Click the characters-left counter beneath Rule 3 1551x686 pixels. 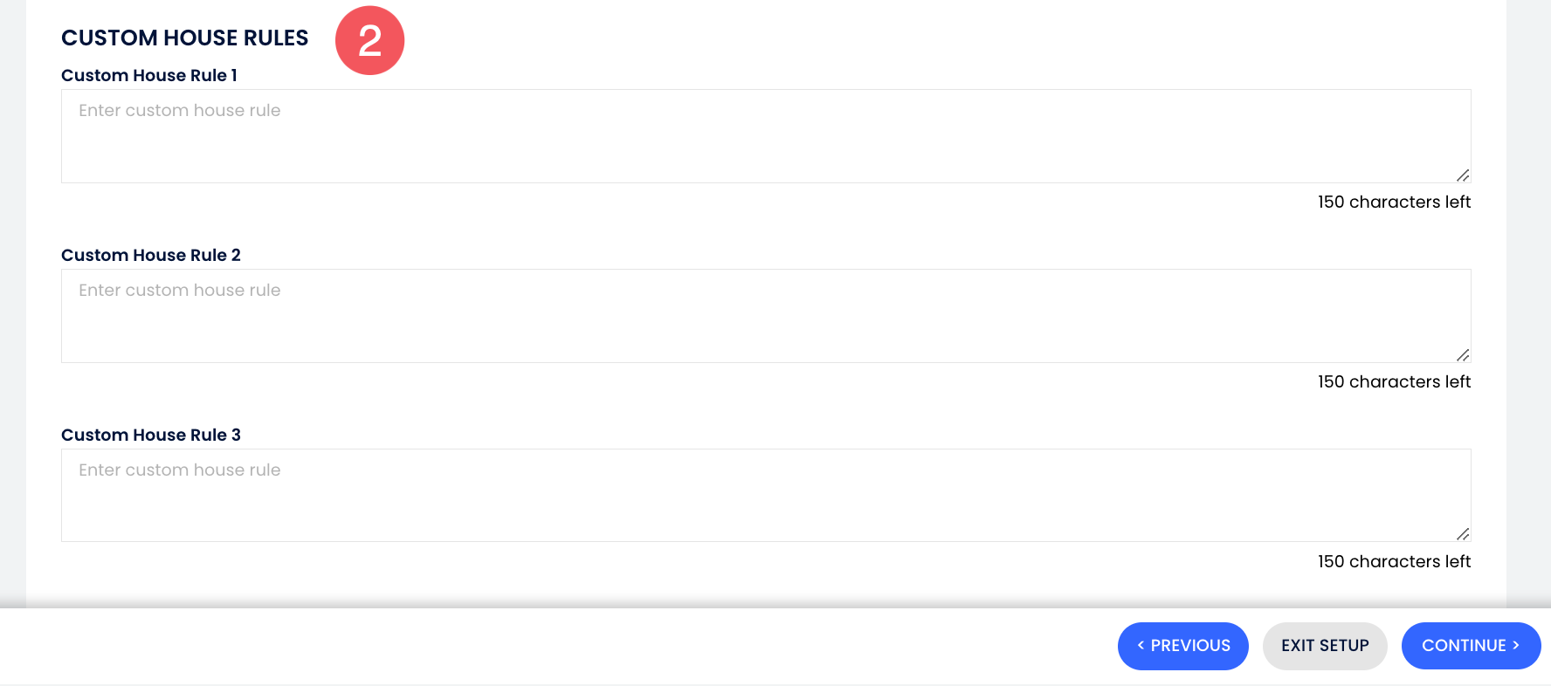coord(1394,561)
